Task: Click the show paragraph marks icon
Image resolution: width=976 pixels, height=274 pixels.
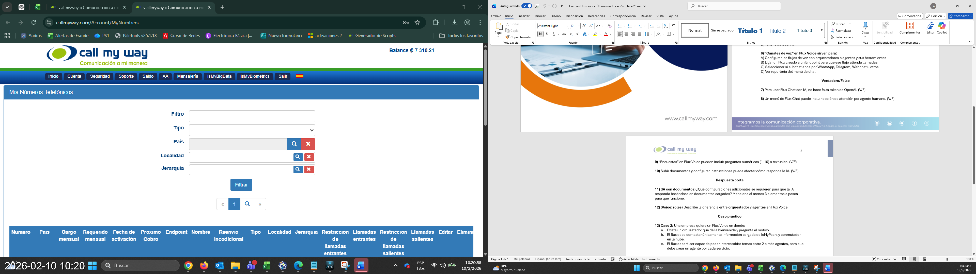Action: [673, 26]
